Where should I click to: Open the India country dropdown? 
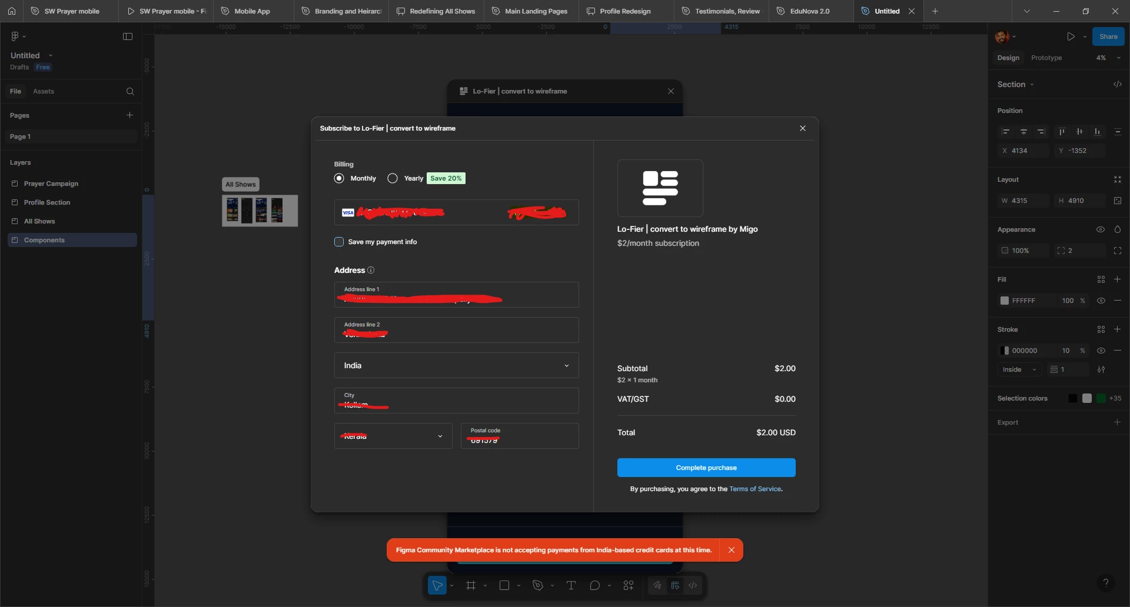(457, 365)
